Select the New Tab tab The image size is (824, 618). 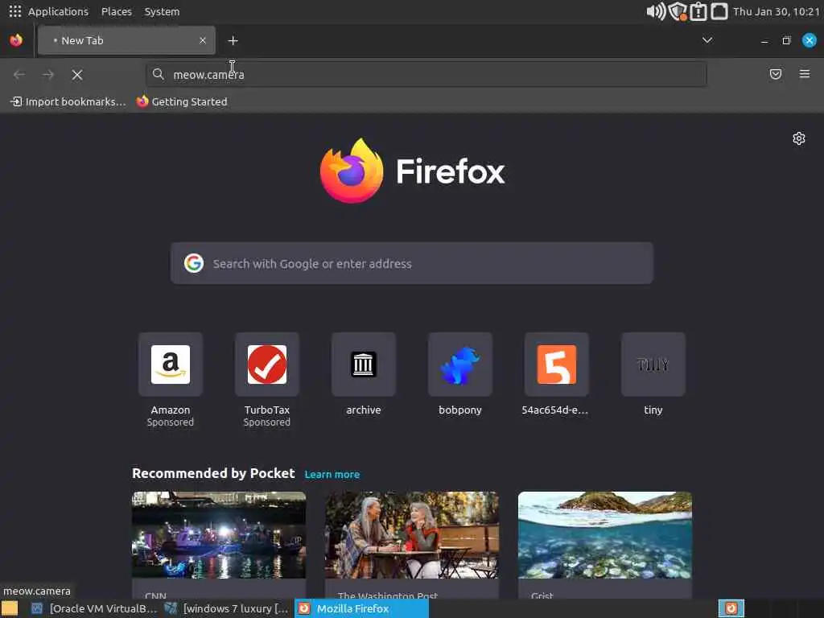(x=126, y=40)
